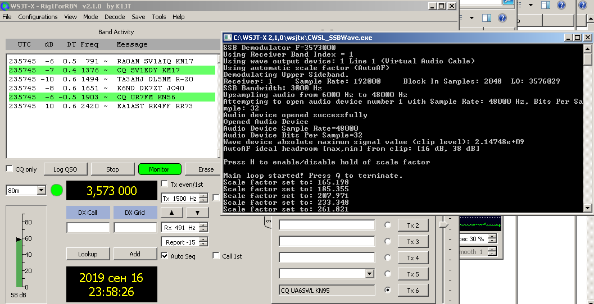Open the Help menu in WSJT-X
Image resolution: width=594 pixels, height=304 pixels.
tap(179, 17)
